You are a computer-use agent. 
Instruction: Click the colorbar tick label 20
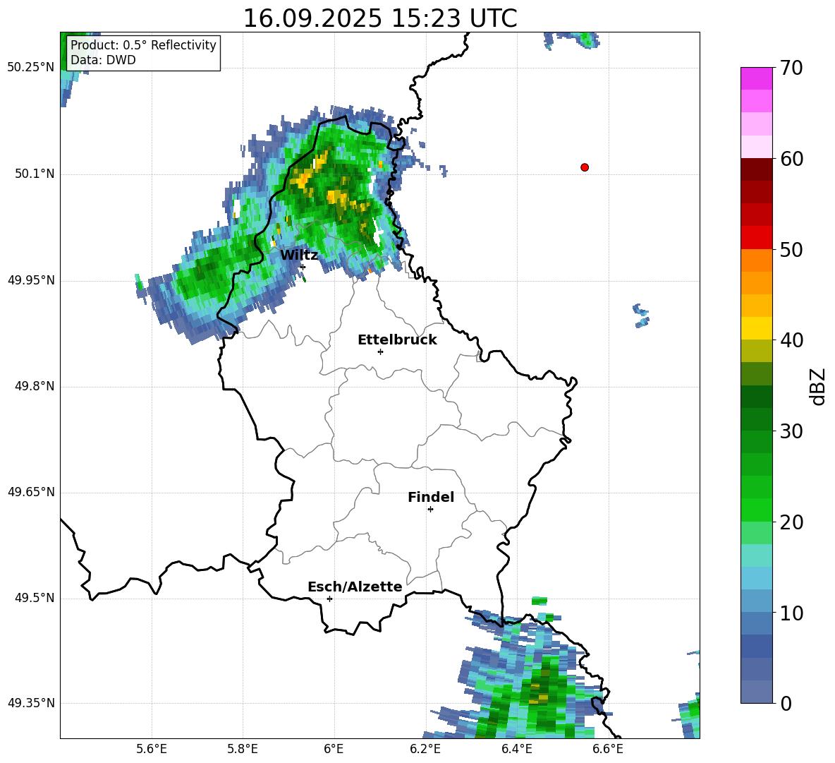tap(791, 522)
